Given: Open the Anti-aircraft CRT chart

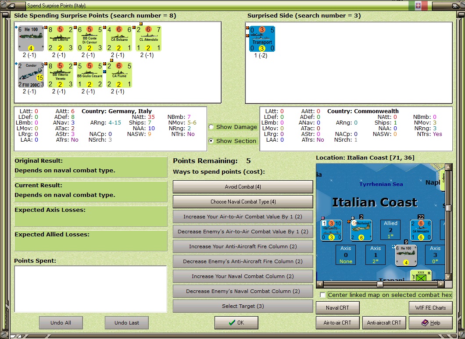Looking at the screenshot, I should click(384, 323).
